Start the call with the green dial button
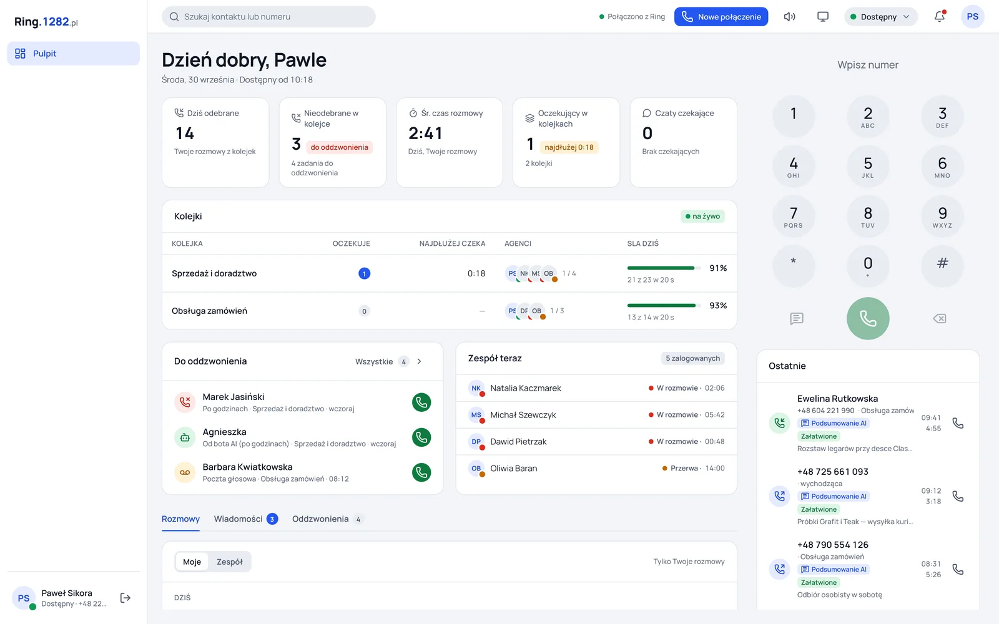Viewport: 999px width, 624px height. 868,318
